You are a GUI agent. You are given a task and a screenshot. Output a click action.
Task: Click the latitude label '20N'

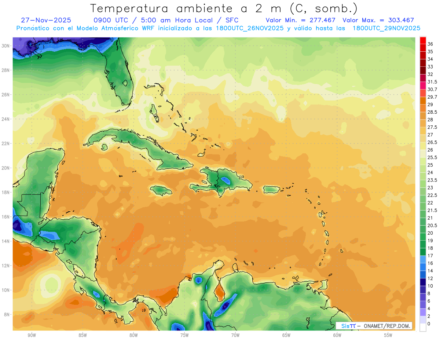click(6, 168)
